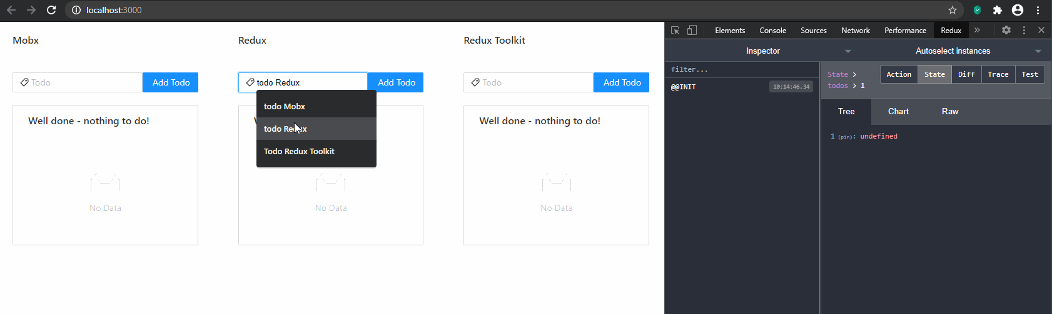Viewport: 1052px width, 314px height.
Task: Open the Chrome three-dot menu
Action: (x=1038, y=10)
